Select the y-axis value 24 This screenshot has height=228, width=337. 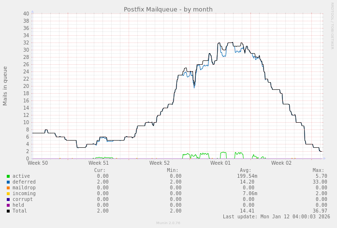click(26, 71)
